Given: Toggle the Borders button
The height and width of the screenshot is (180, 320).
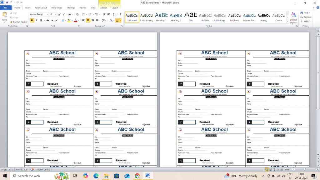Looking at the screenshot, I should (x=117, y=20).
